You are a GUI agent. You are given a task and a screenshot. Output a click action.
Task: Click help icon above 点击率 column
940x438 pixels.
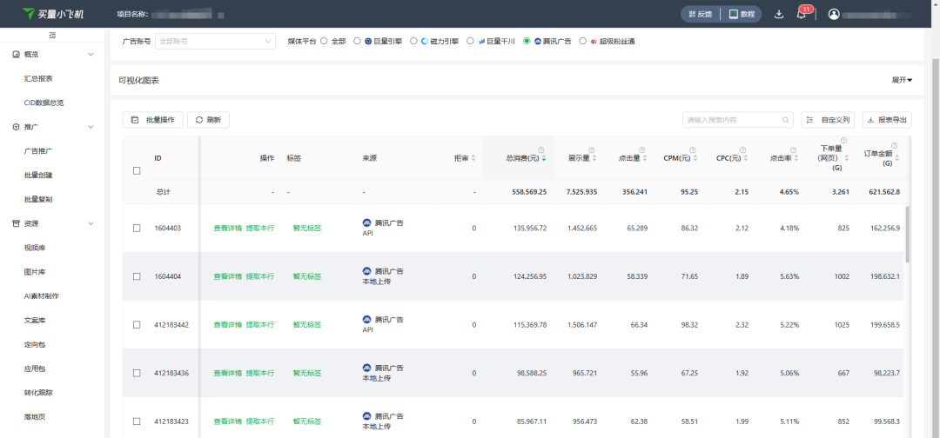pos(793,149)
